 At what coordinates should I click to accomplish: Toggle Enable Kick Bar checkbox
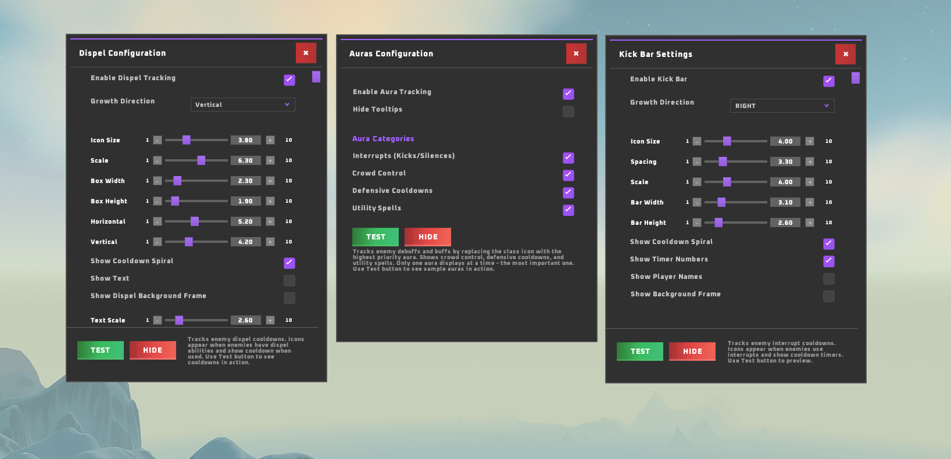pyautogui.click(x=829, y=81)
